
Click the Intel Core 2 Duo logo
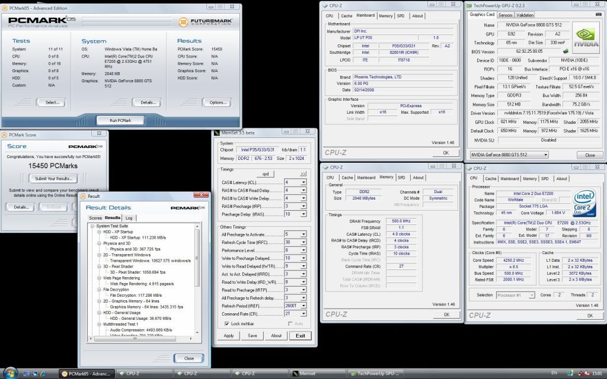pyautogui.click(x=584, y=203)
